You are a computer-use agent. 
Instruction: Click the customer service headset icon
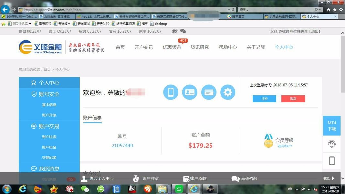[331, 144]
